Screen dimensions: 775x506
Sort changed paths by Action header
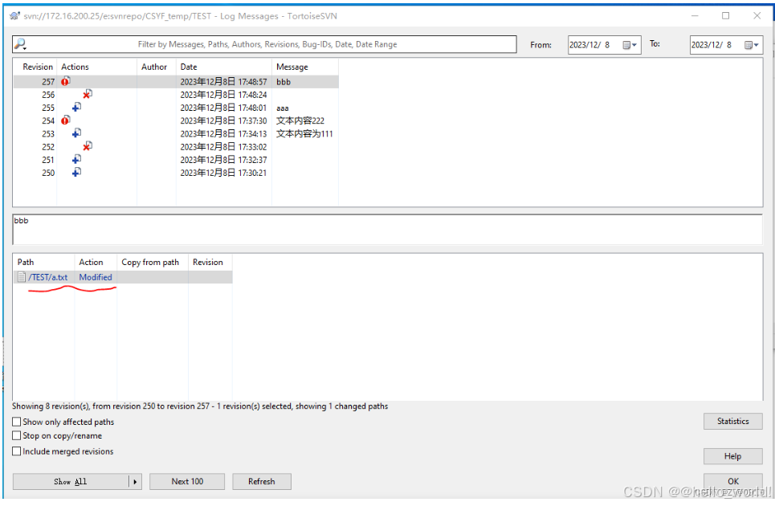(x=96, y=262)
